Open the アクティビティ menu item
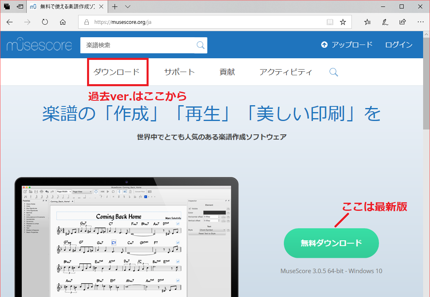The width and height of the screenshot is (430, 297). [x=286, y=72]
